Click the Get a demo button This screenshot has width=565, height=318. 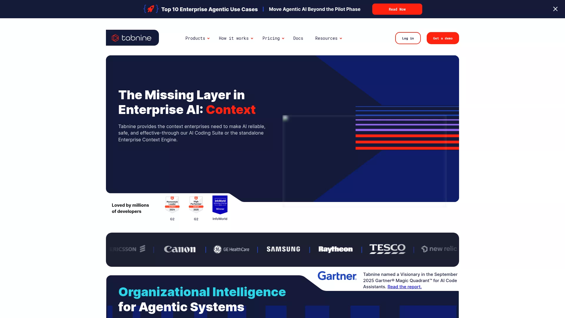pos(443,38)
